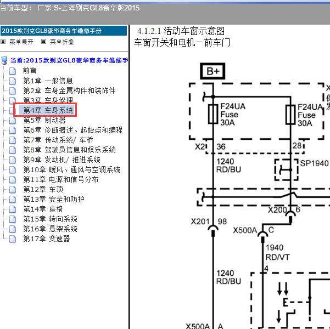Screen dimensions: 330x329
Task: Open 第7章 传动系统/车桥
Action: (58, 140)
